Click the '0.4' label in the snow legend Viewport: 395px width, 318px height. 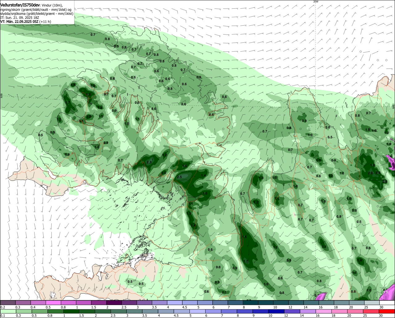(x=33, y=307)
